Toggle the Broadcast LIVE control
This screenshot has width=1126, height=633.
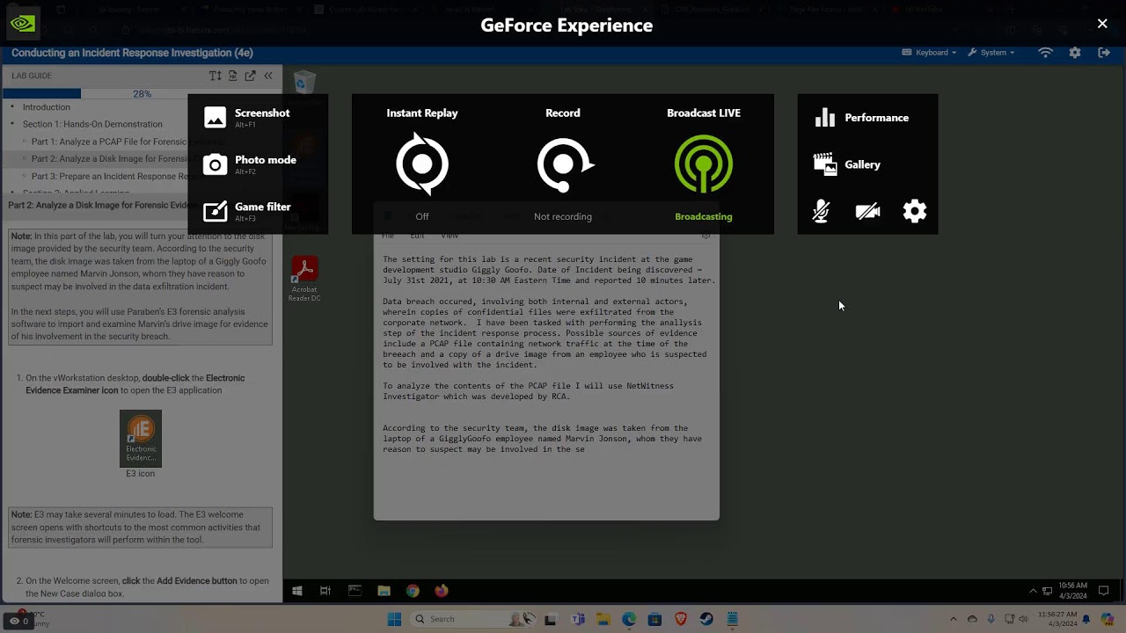point(704,164)
